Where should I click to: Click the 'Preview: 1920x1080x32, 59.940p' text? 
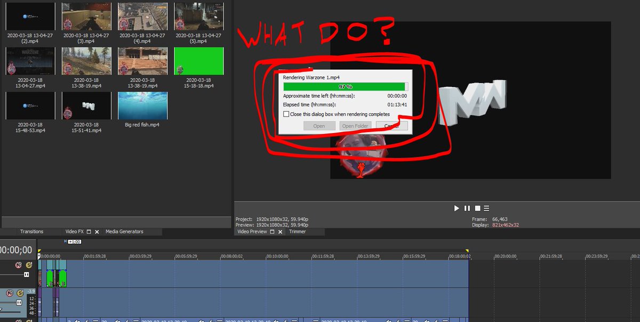coord(273,225)
